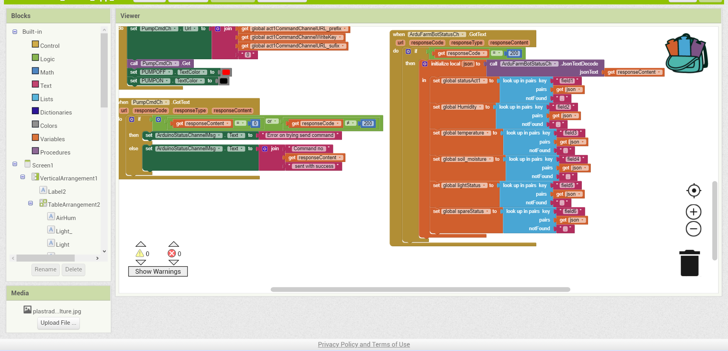
Task: Jump to the next warning using the down arrow
Action: coord(141,262)
